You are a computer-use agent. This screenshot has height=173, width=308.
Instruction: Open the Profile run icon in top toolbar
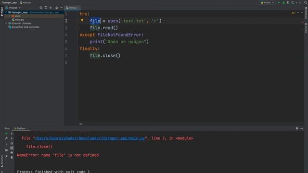point(293,2)
